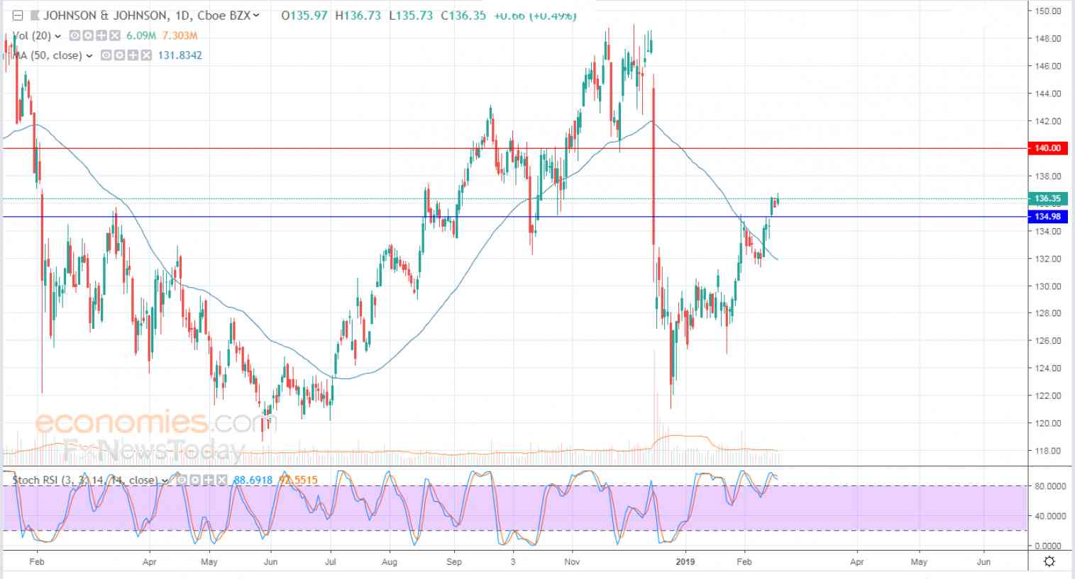Hide the MA (50, close) moving average
This screenshot has width=1075, height=579.
tap(106, 54)
